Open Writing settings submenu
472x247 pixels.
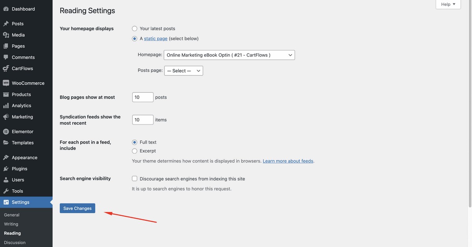point(11,224)
